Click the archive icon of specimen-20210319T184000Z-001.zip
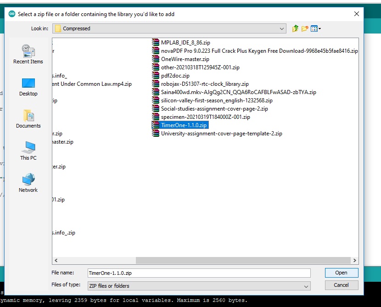Viewport: 381px width, 307px height. [156, 117]
